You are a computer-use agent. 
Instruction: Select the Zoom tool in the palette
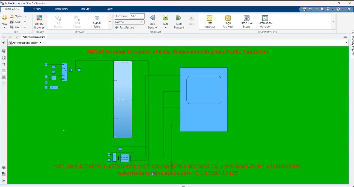[4, 51]
